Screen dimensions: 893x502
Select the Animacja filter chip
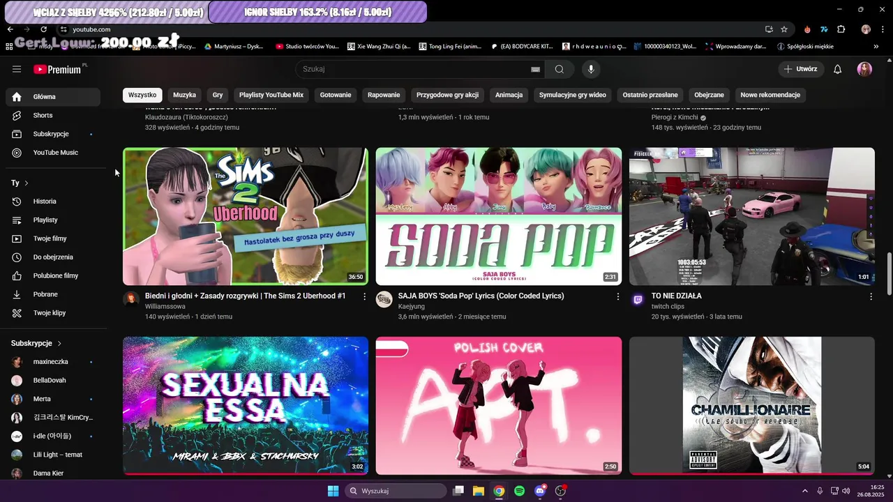point(509,95)
